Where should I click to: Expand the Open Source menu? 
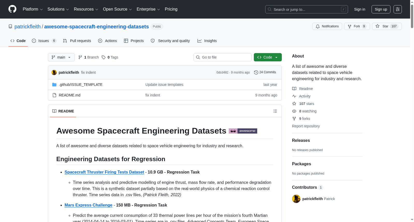[x=117, y=9]
